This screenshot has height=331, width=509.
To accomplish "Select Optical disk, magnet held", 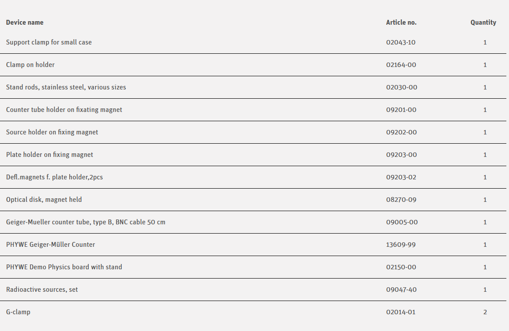I will (44, 200).
